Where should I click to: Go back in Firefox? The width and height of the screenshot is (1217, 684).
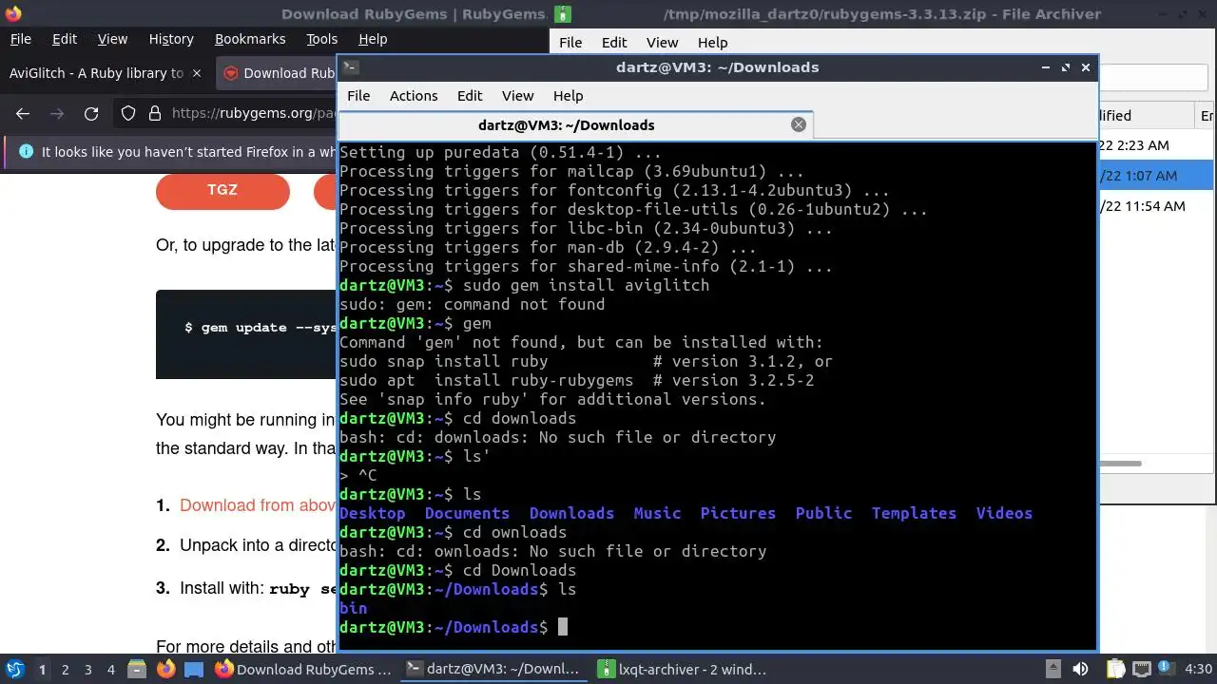point(23,113)
